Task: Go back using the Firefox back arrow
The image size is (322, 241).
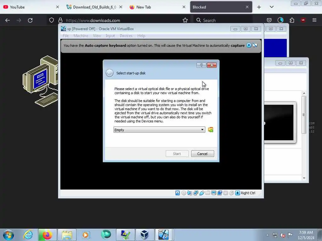Action: [x=8, y=20]
